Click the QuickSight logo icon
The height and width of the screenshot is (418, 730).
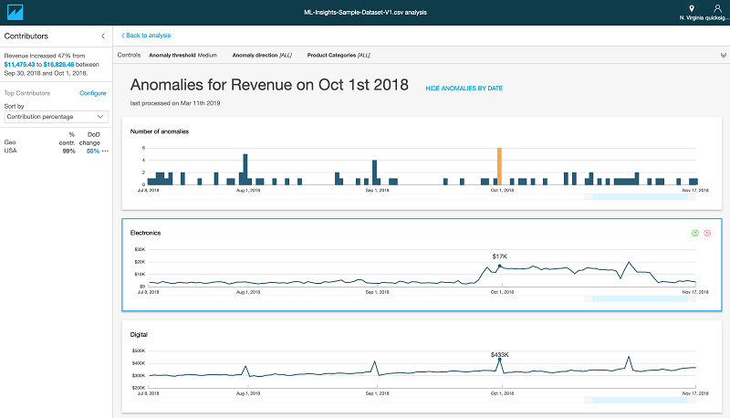coord(15,12)
